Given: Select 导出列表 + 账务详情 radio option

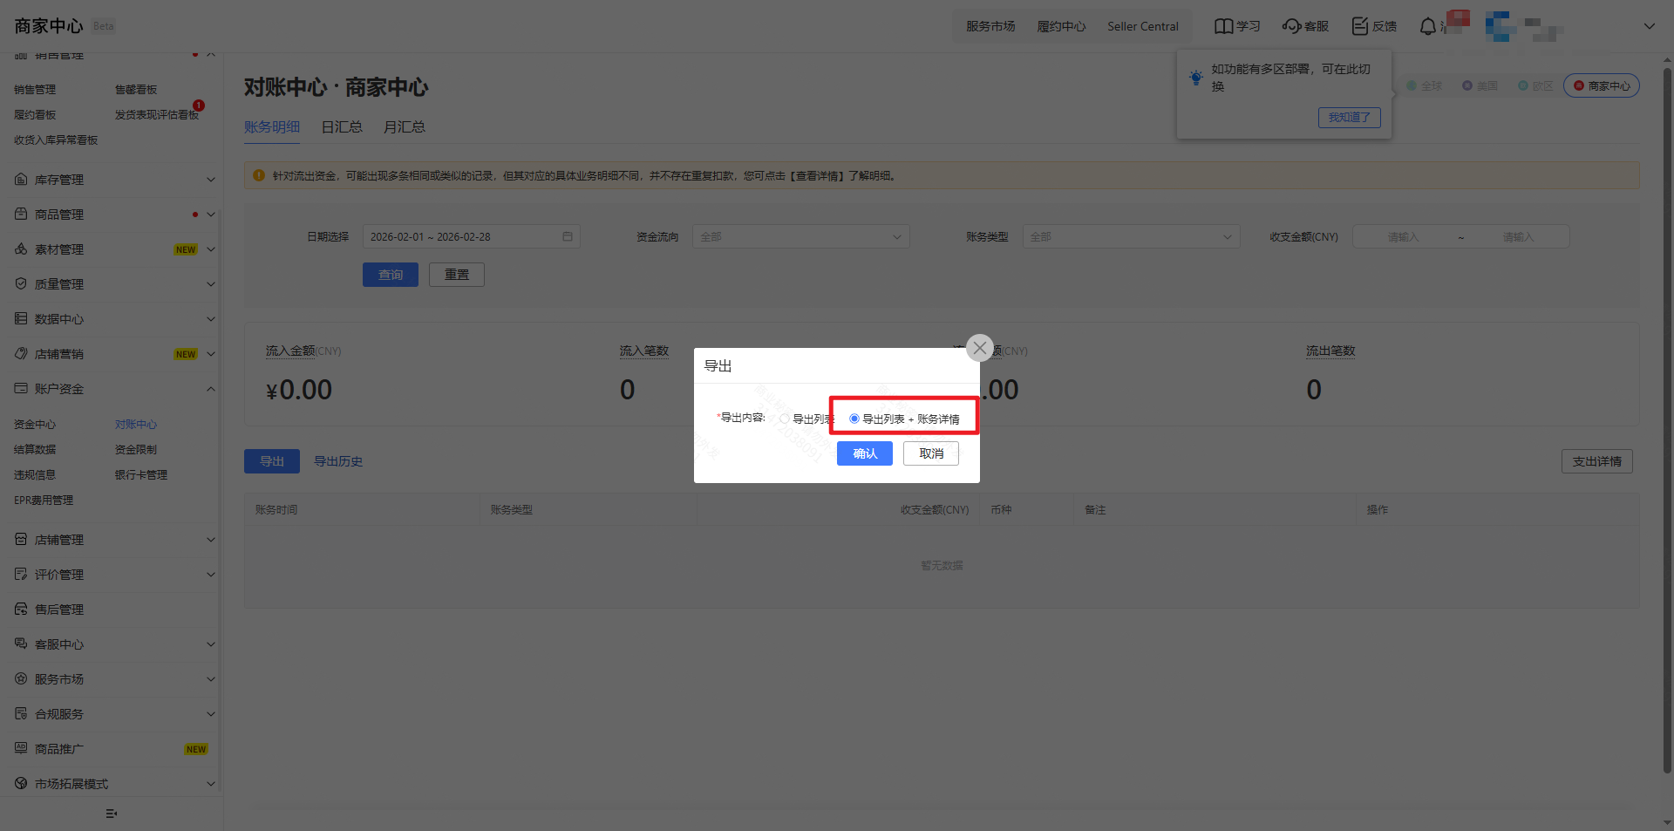Looking at the screenshot, I should pos(854,419).
